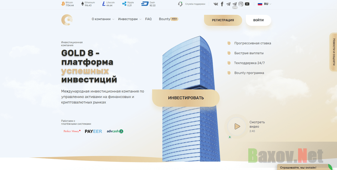This screenshot has width=337, height=170.
Task: Click the Ripple rate icon
Action: pyautogui.click(x=124, y=4)
